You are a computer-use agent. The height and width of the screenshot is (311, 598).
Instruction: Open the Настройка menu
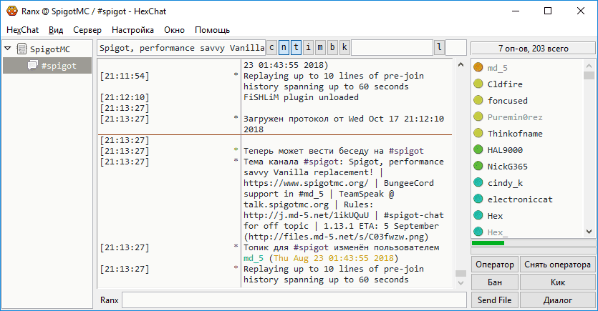[132, 30]
